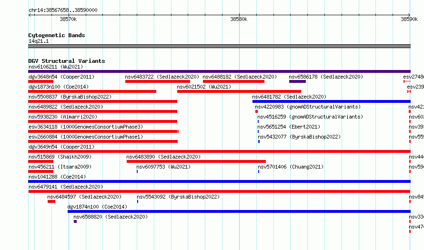Open dgv1873n100 (Coe2014) variant
This screenshot has width=424, height=250.
coord(59,87)
